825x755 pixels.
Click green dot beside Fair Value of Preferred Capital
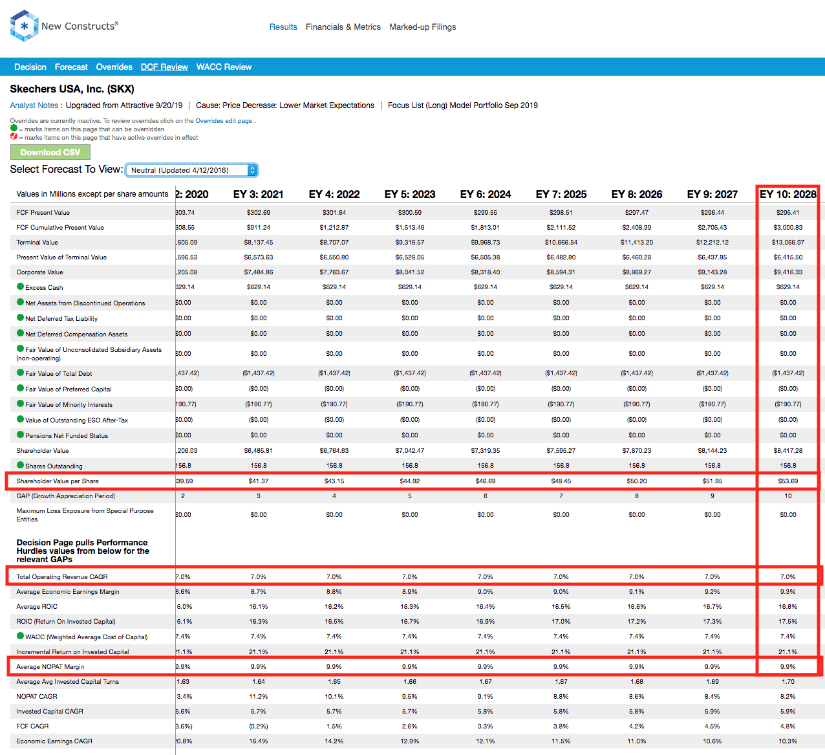(x=20, y=388)
